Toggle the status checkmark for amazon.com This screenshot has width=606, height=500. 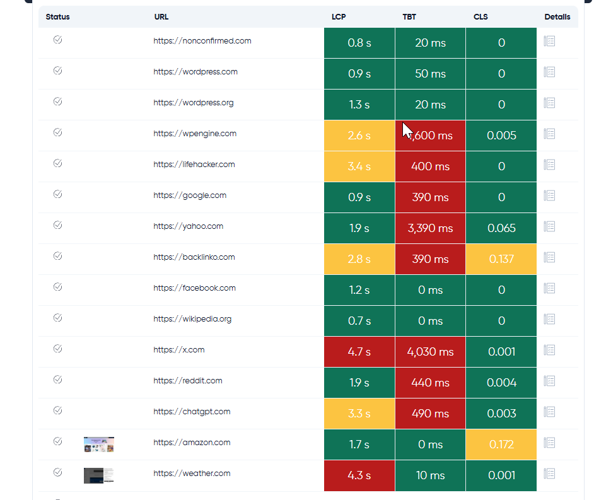[x=57, y=441]
